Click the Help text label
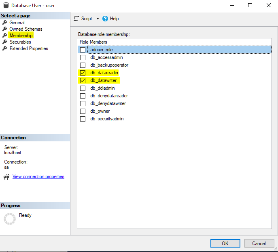Screen dimensions: 278x252 click(114, 19)
